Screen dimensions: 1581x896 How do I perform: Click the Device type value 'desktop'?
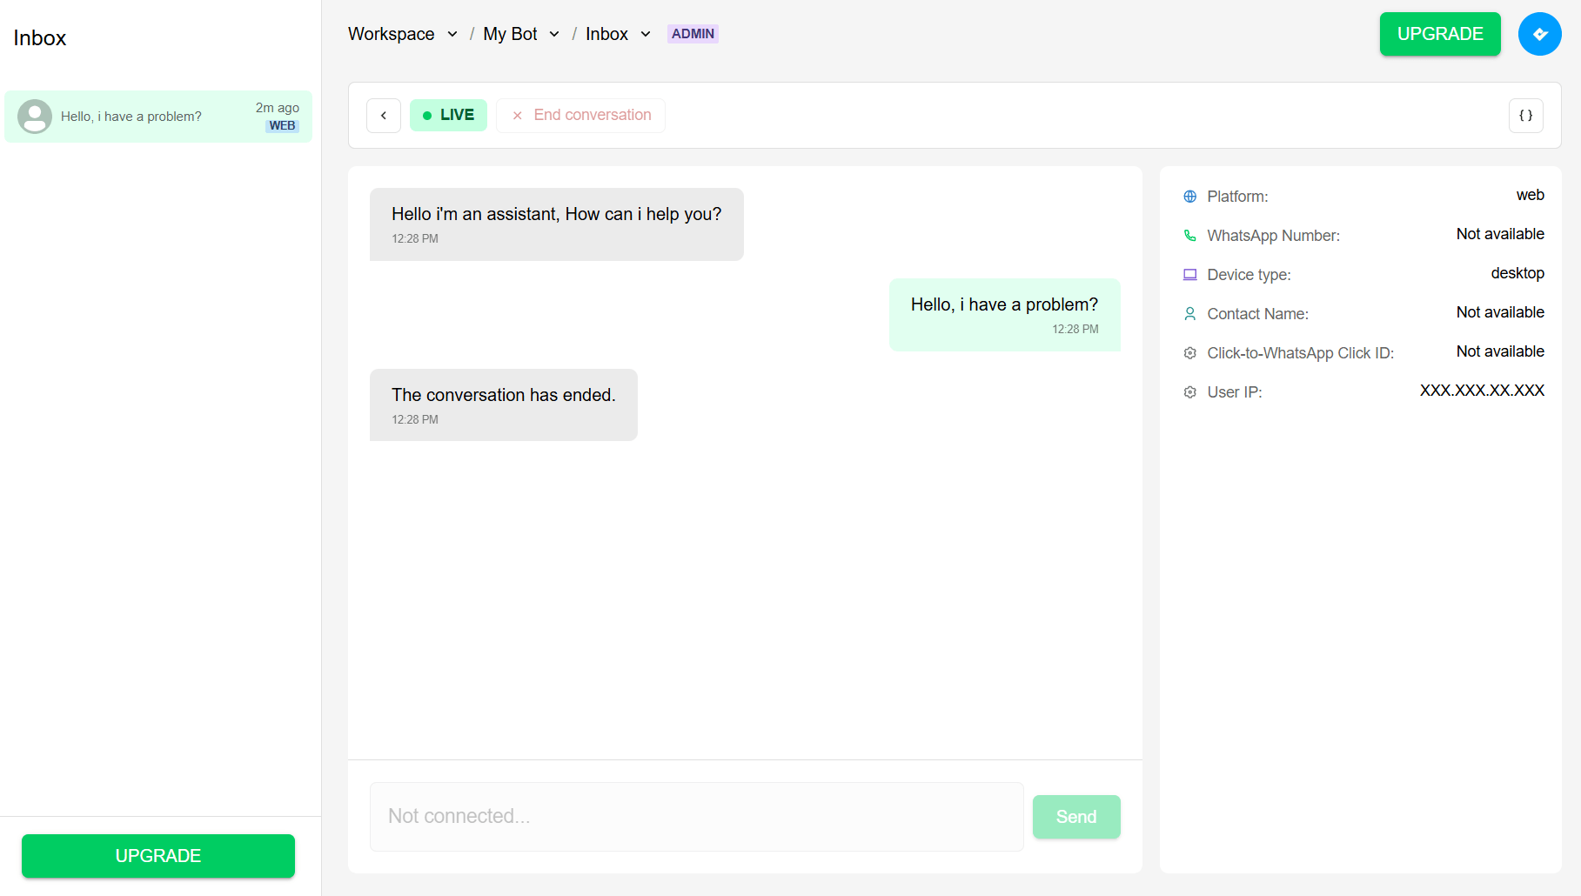pyautogui.click(x=1517, y=273)
